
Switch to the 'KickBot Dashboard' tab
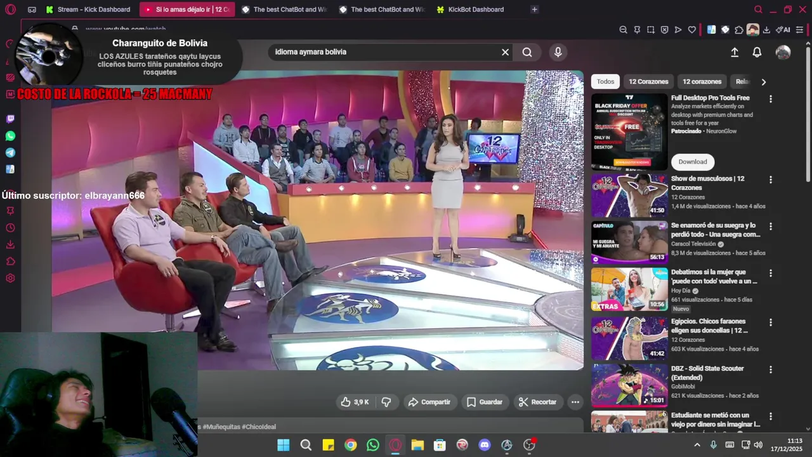471,10
